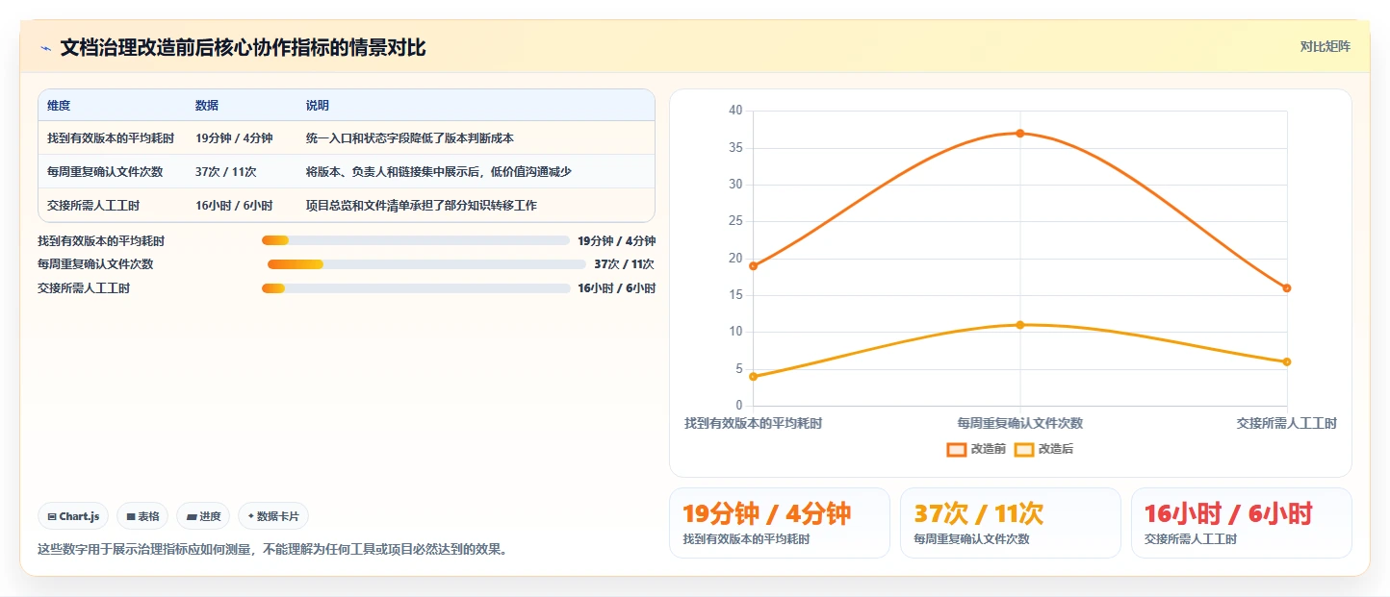This screenshot has height=597, width=1390.
Task: Toggle the 改造后 legend swatch
Action: pyautogui.click(x=1024, y=449)
